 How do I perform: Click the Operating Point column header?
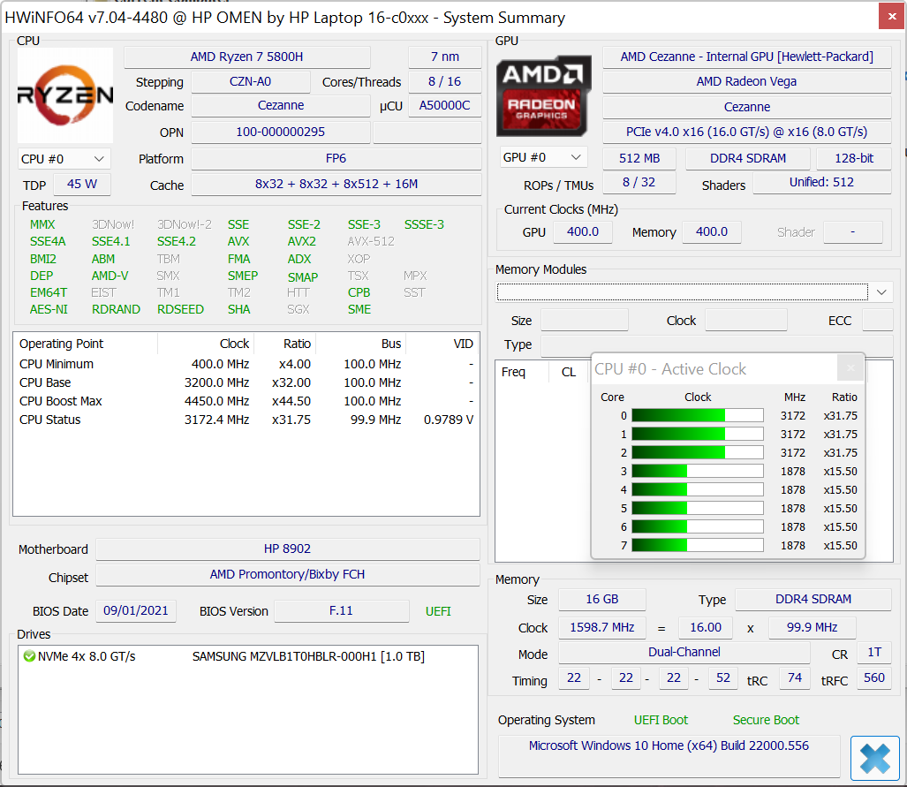(86, 344)
